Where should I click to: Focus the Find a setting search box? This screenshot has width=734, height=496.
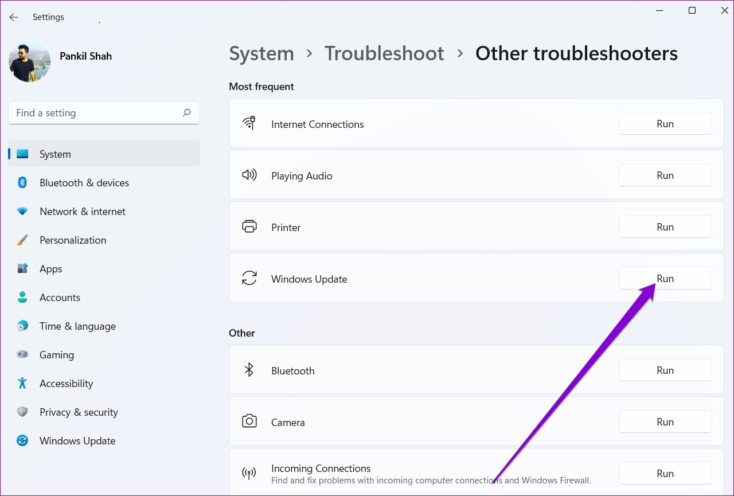[104, 113]
